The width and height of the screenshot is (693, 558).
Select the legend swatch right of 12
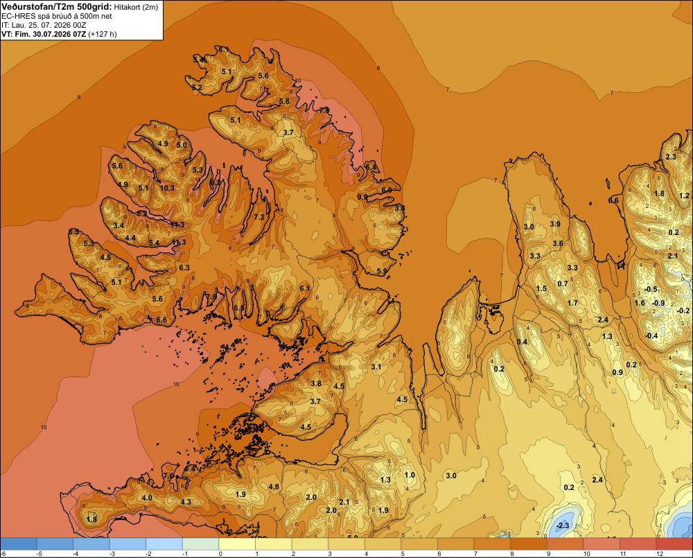coord(675,544)
